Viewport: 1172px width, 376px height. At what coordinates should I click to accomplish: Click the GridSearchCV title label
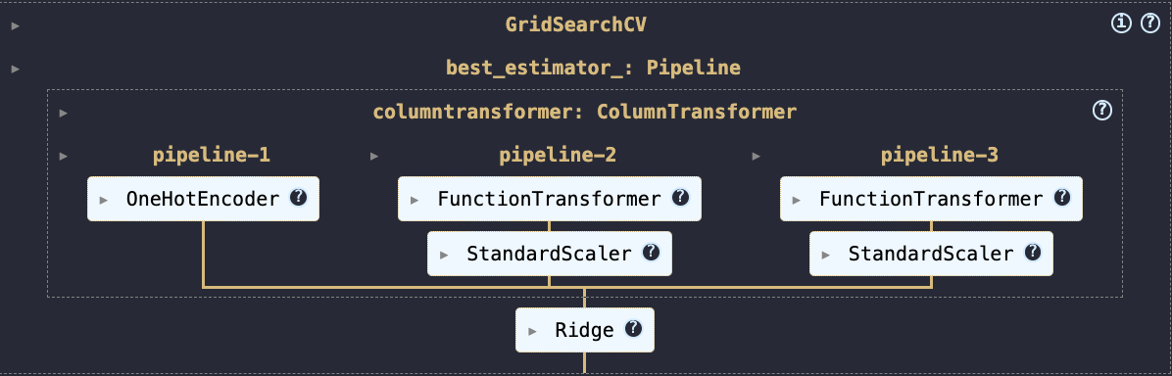[575, 24]
